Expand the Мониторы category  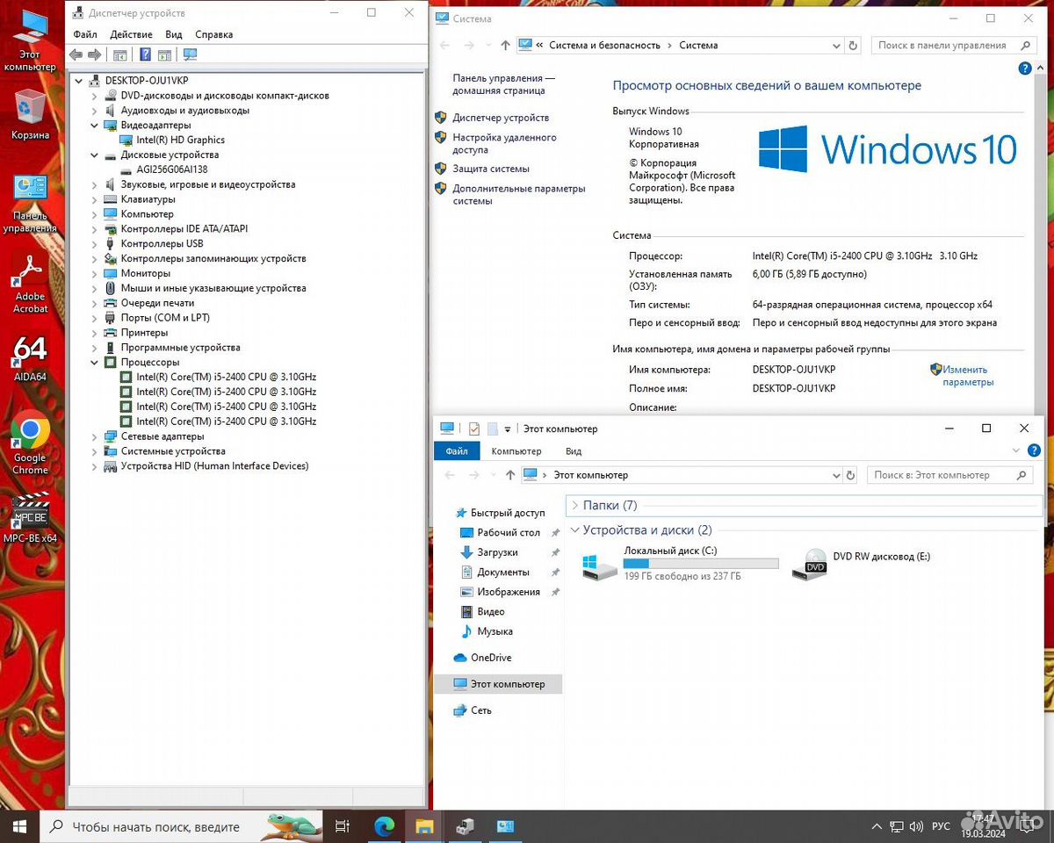[95, 273]
